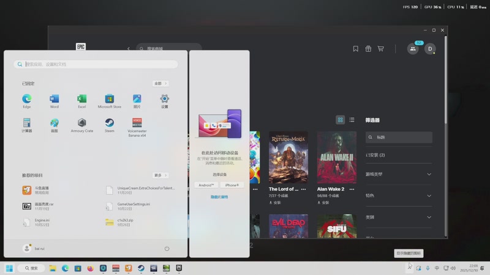The image size is (490, 275).
Task: Open Settings (设置) gear in Start menu
Action: 164,101
